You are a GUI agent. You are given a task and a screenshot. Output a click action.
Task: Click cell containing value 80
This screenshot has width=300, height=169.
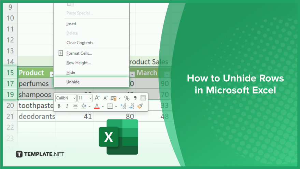[114, 116]
